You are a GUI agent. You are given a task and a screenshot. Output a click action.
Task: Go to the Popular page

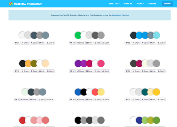point(128,4)
